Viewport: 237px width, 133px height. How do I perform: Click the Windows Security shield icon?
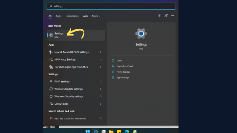[51, 97]
